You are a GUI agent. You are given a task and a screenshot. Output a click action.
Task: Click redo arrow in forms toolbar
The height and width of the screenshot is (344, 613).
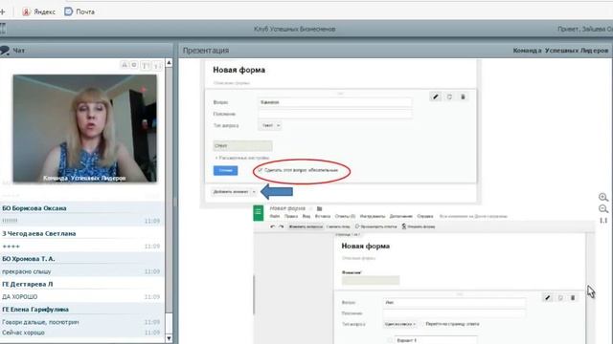(281, 226)
